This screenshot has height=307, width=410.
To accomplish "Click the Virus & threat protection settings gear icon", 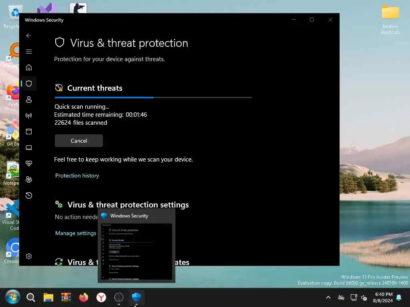I will [x=59, y=204].
